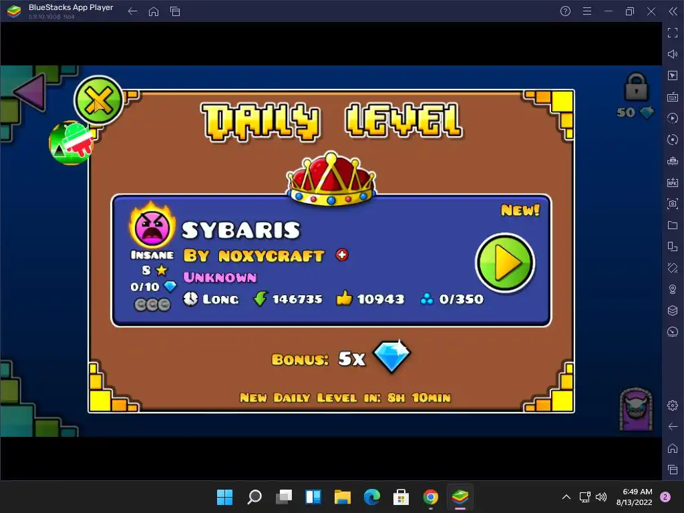
Task: Click the '146735' downloads count
Action: [x=297, y=299]
